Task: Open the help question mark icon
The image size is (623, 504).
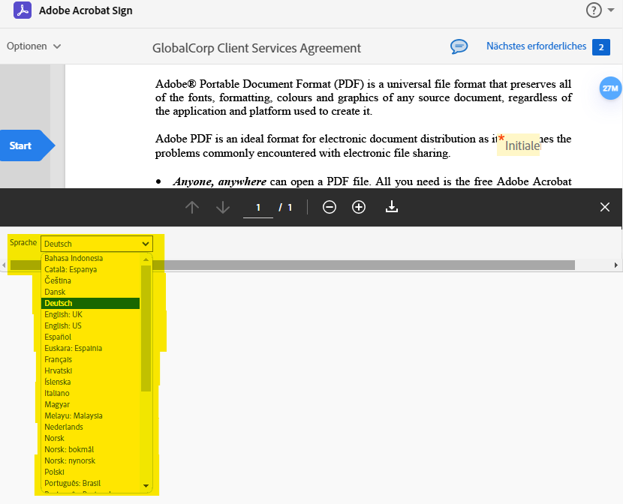Action: coord(594,10)
